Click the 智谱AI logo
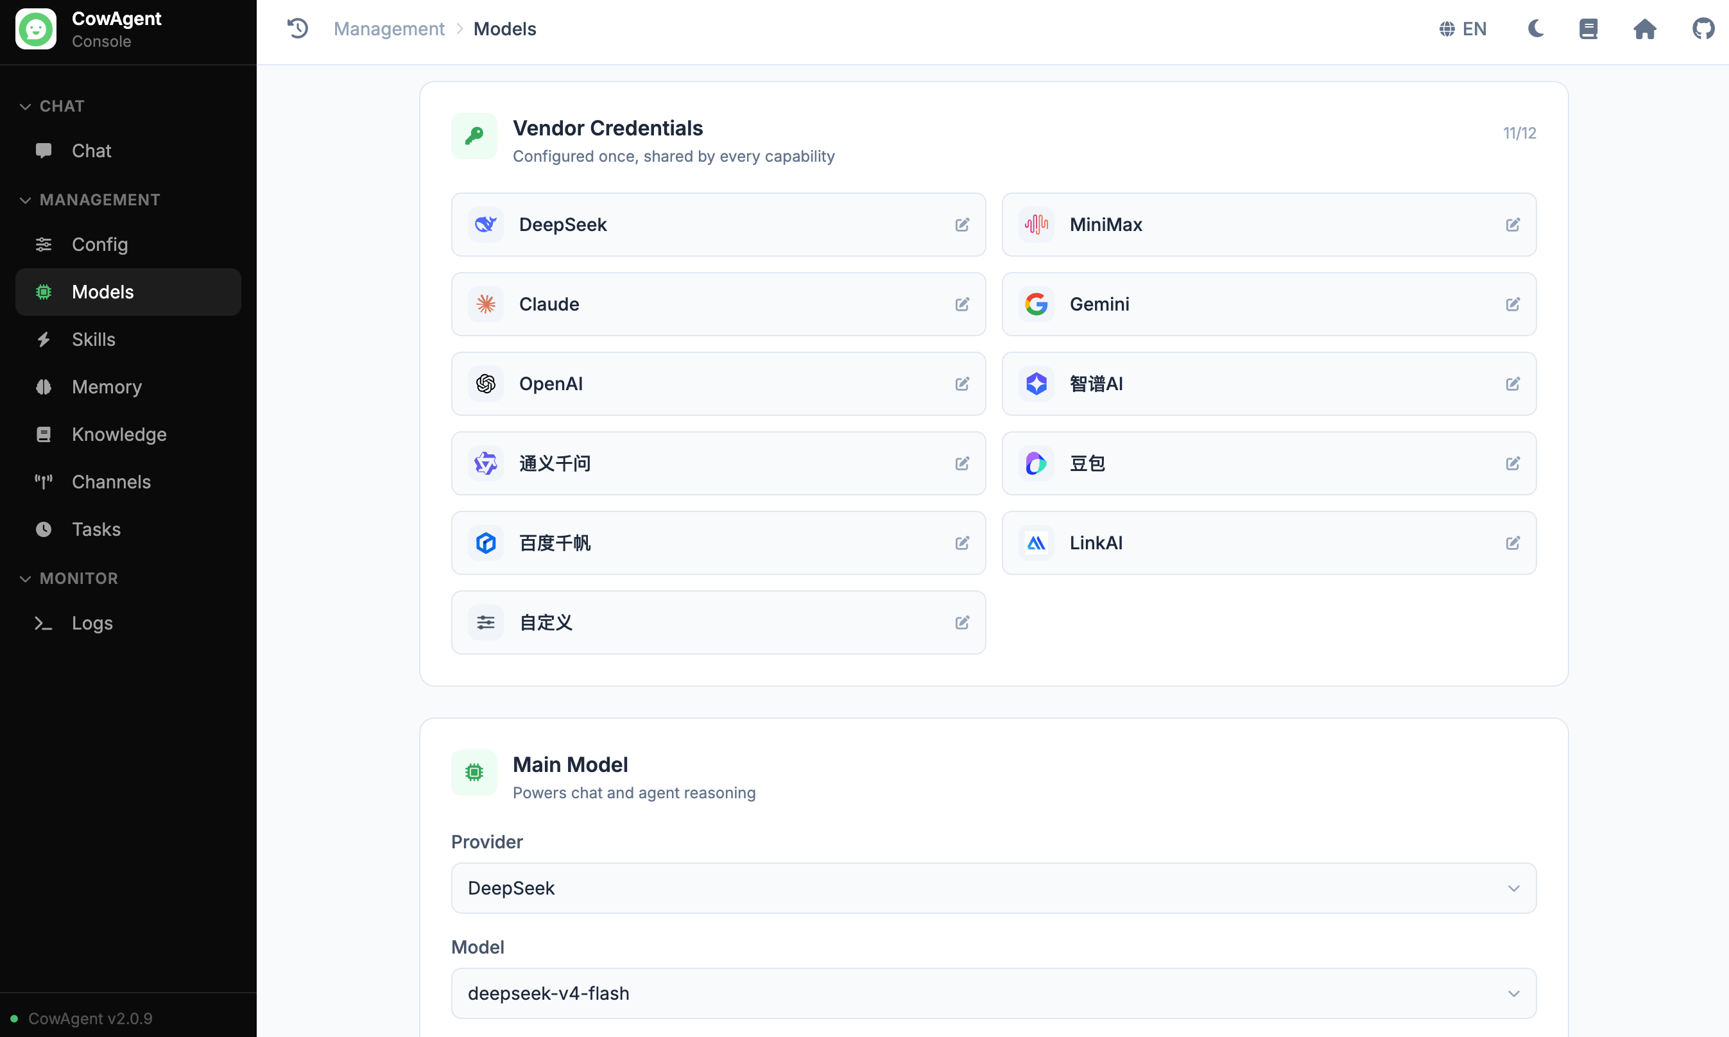 (x=1037, y=384)
